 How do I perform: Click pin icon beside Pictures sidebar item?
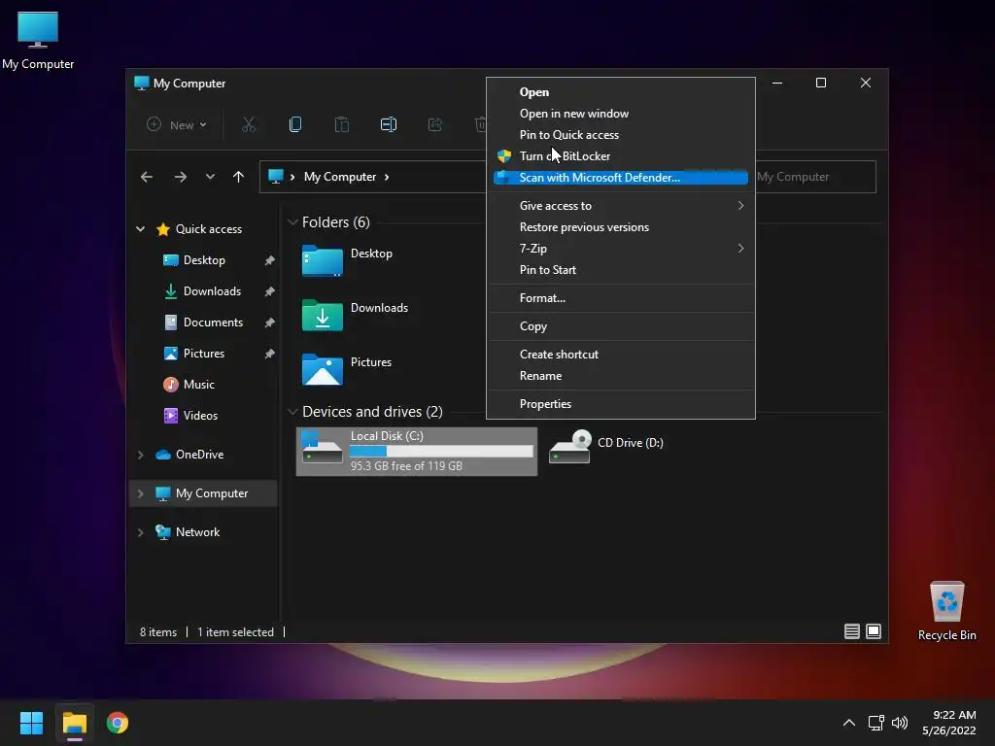270,354
